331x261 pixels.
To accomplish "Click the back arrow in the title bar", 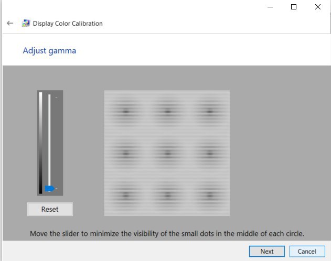I will pos(10,23).
